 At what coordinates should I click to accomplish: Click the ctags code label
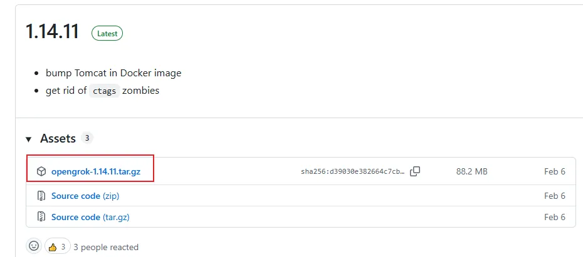point(105,91)
